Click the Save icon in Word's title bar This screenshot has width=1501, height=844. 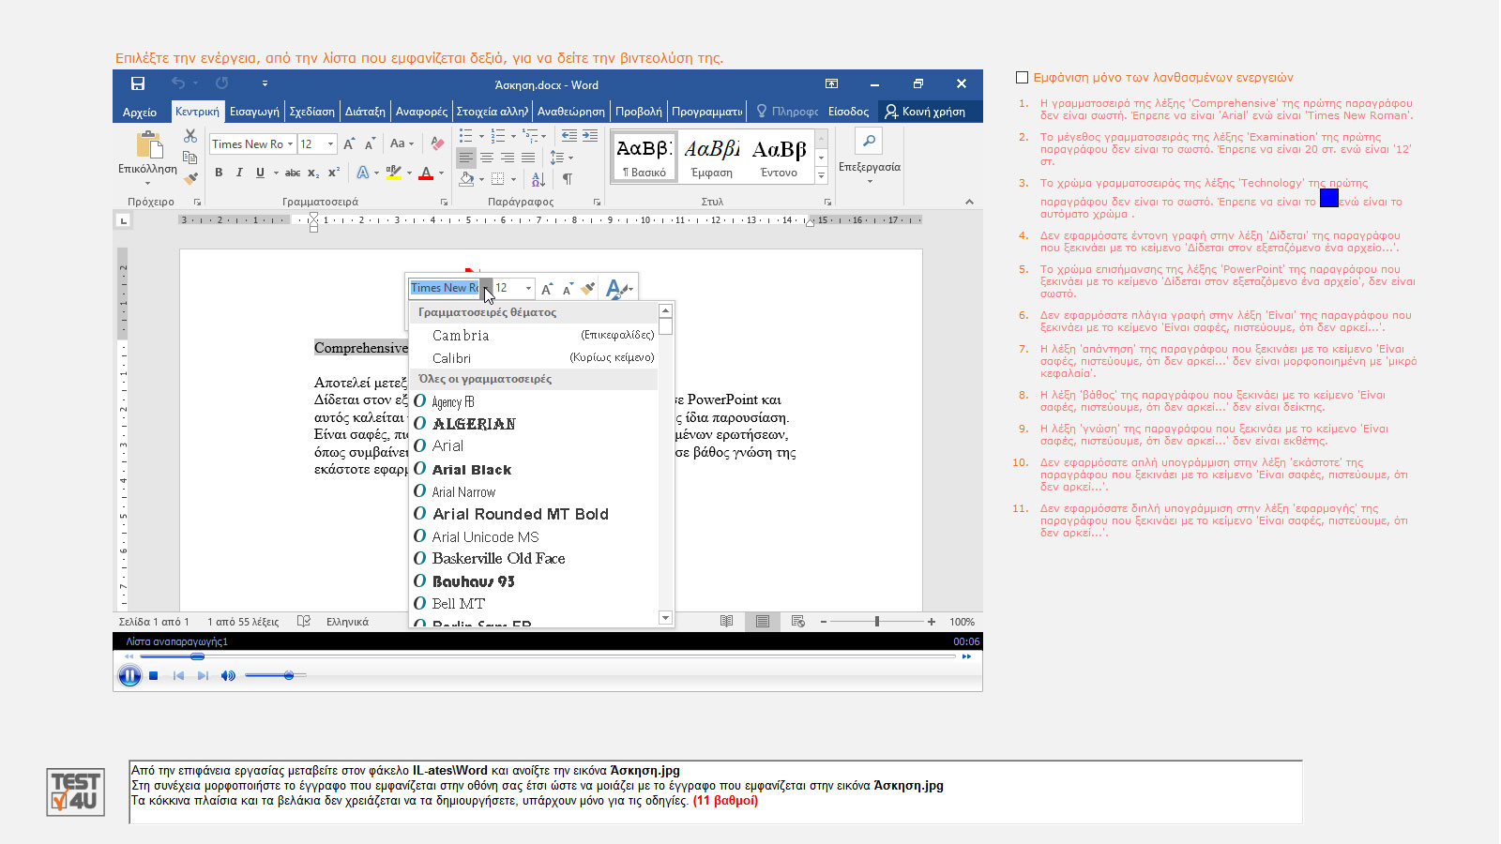138,83
